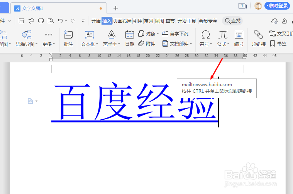Insert an 附件 attachment
Screen dimensions: 293x194
(x=147, y=44)
